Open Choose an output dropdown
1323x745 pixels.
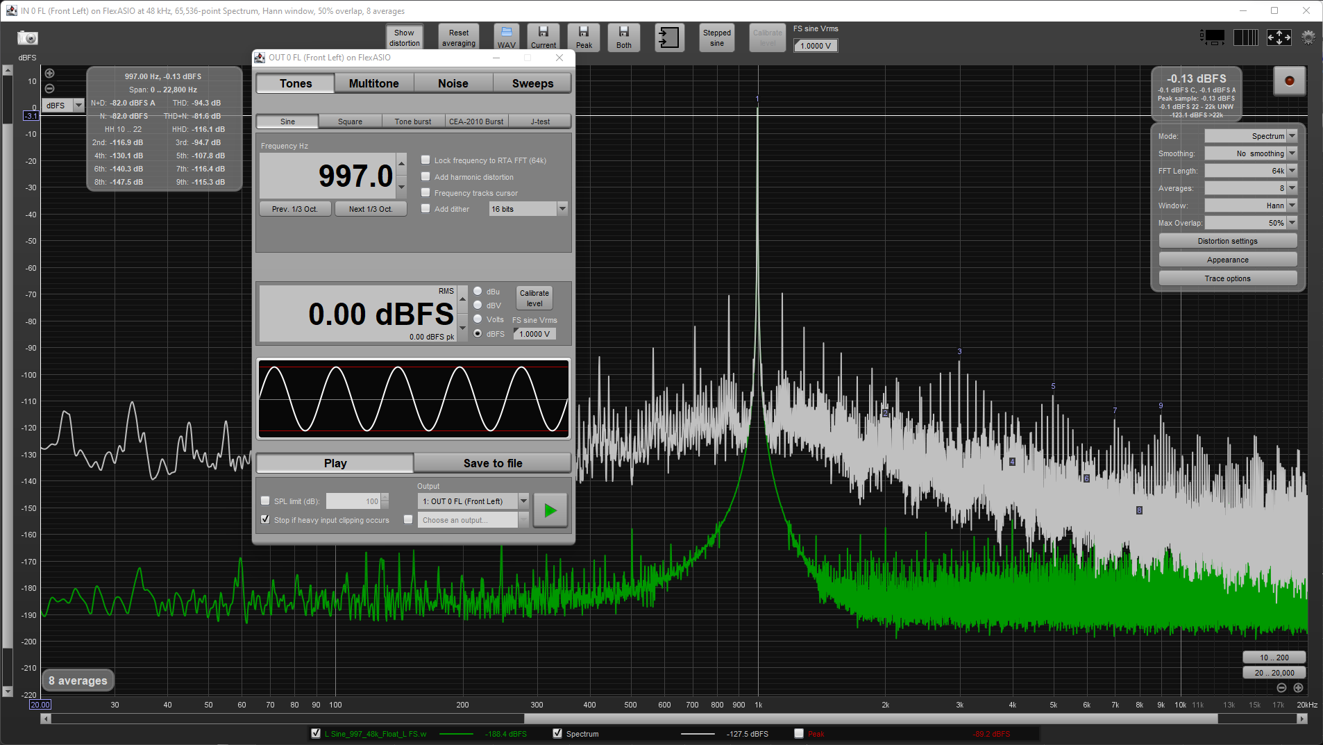tap(523, 520)
